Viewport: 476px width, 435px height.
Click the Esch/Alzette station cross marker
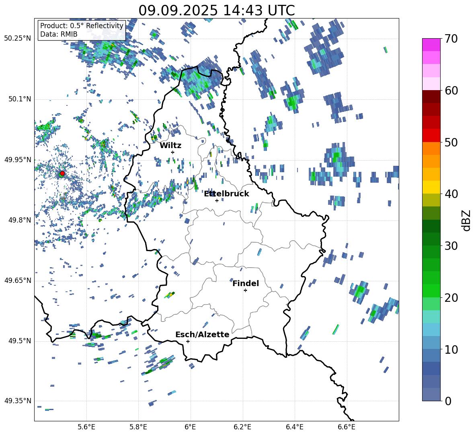(x=188, y=341)
